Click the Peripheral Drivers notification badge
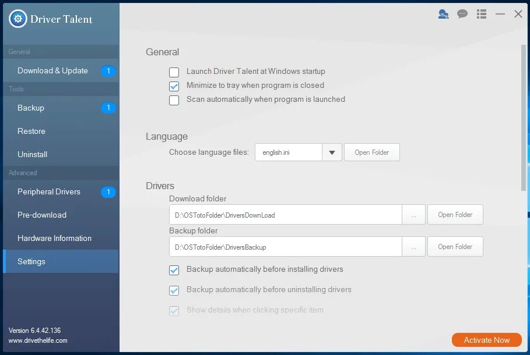Viewport: 530px width, 355px height. click(x=108, y=192)
